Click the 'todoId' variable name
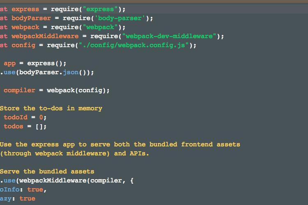308x205 pixels. (16, 118)
